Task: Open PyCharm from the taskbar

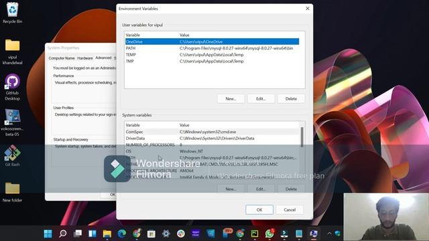Action: coord(255,234)
